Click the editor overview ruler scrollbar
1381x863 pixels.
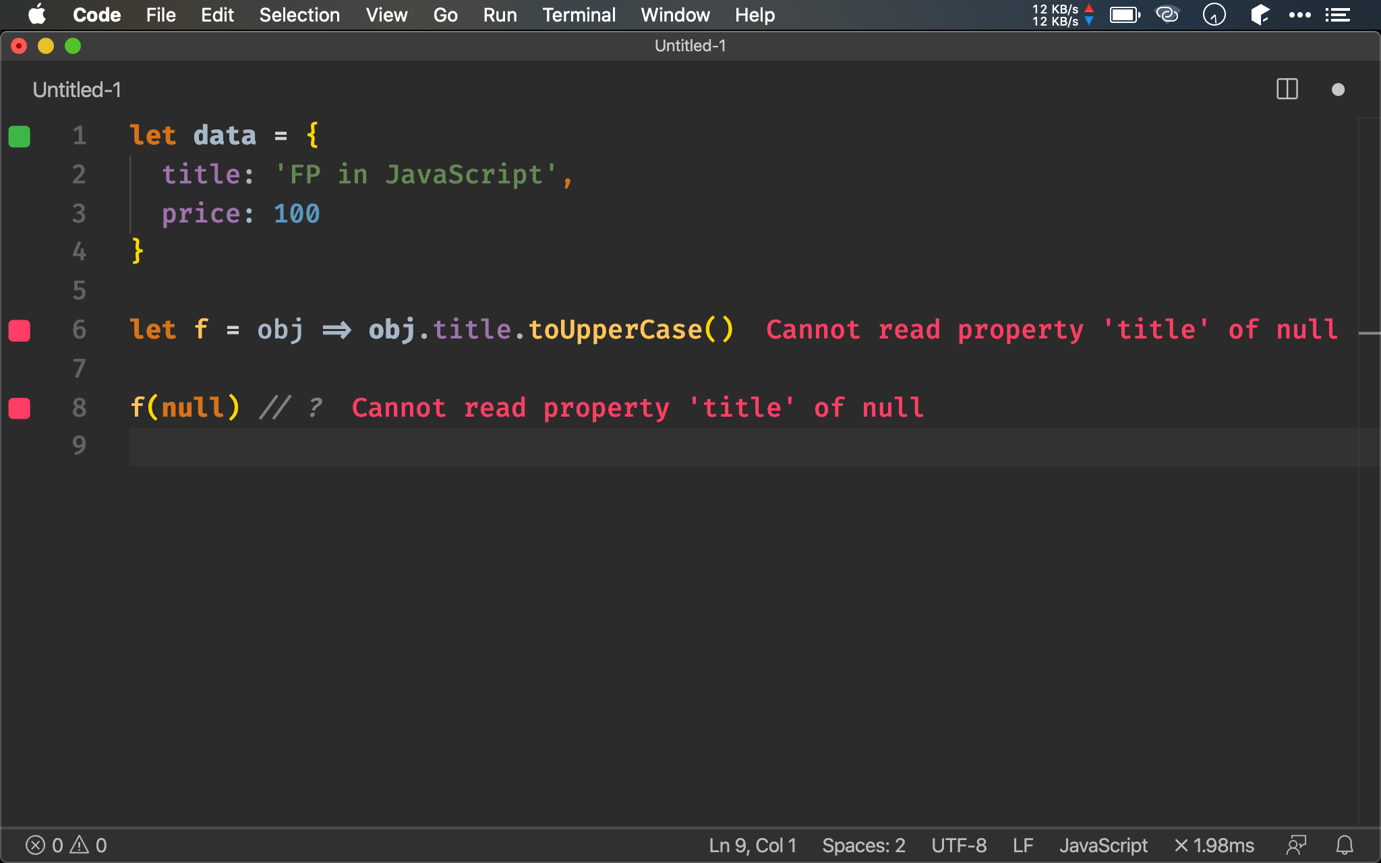[1369, 472]
